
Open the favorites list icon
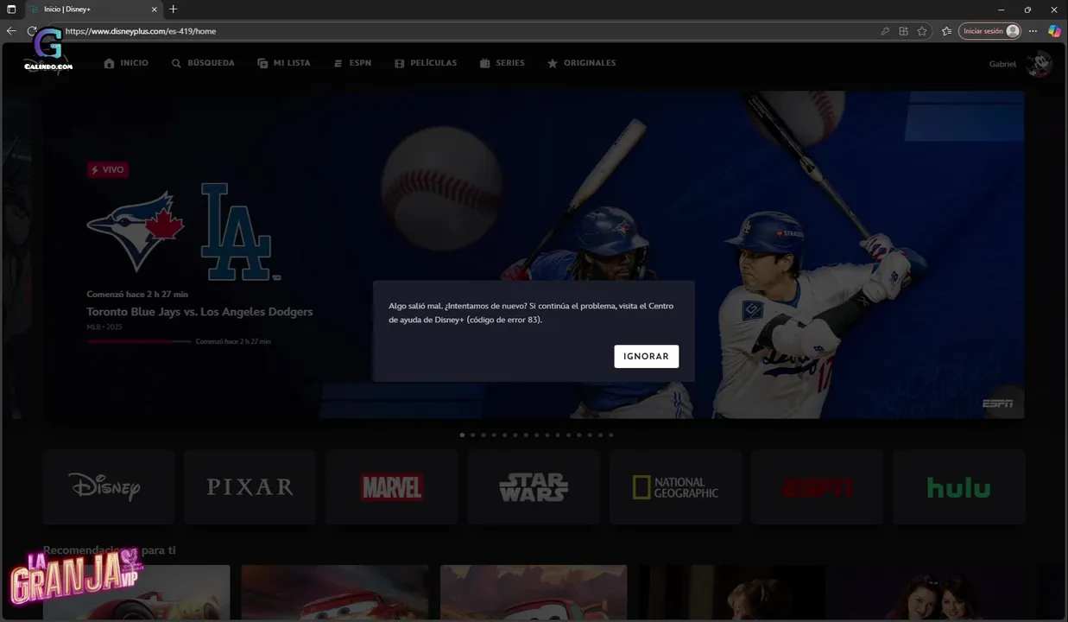pos(946,31)
